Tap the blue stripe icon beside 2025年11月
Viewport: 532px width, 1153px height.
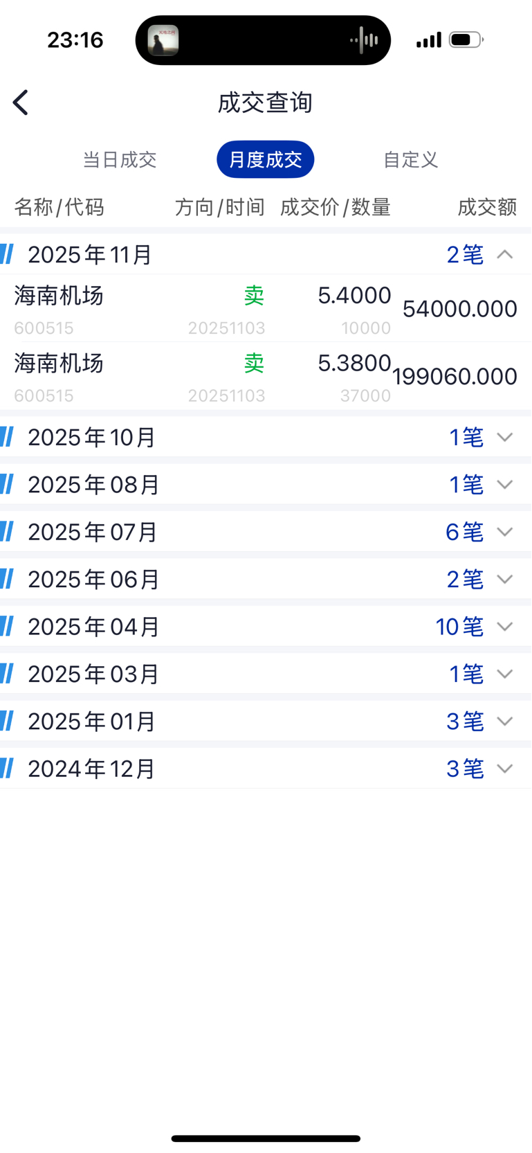point(8,254)
